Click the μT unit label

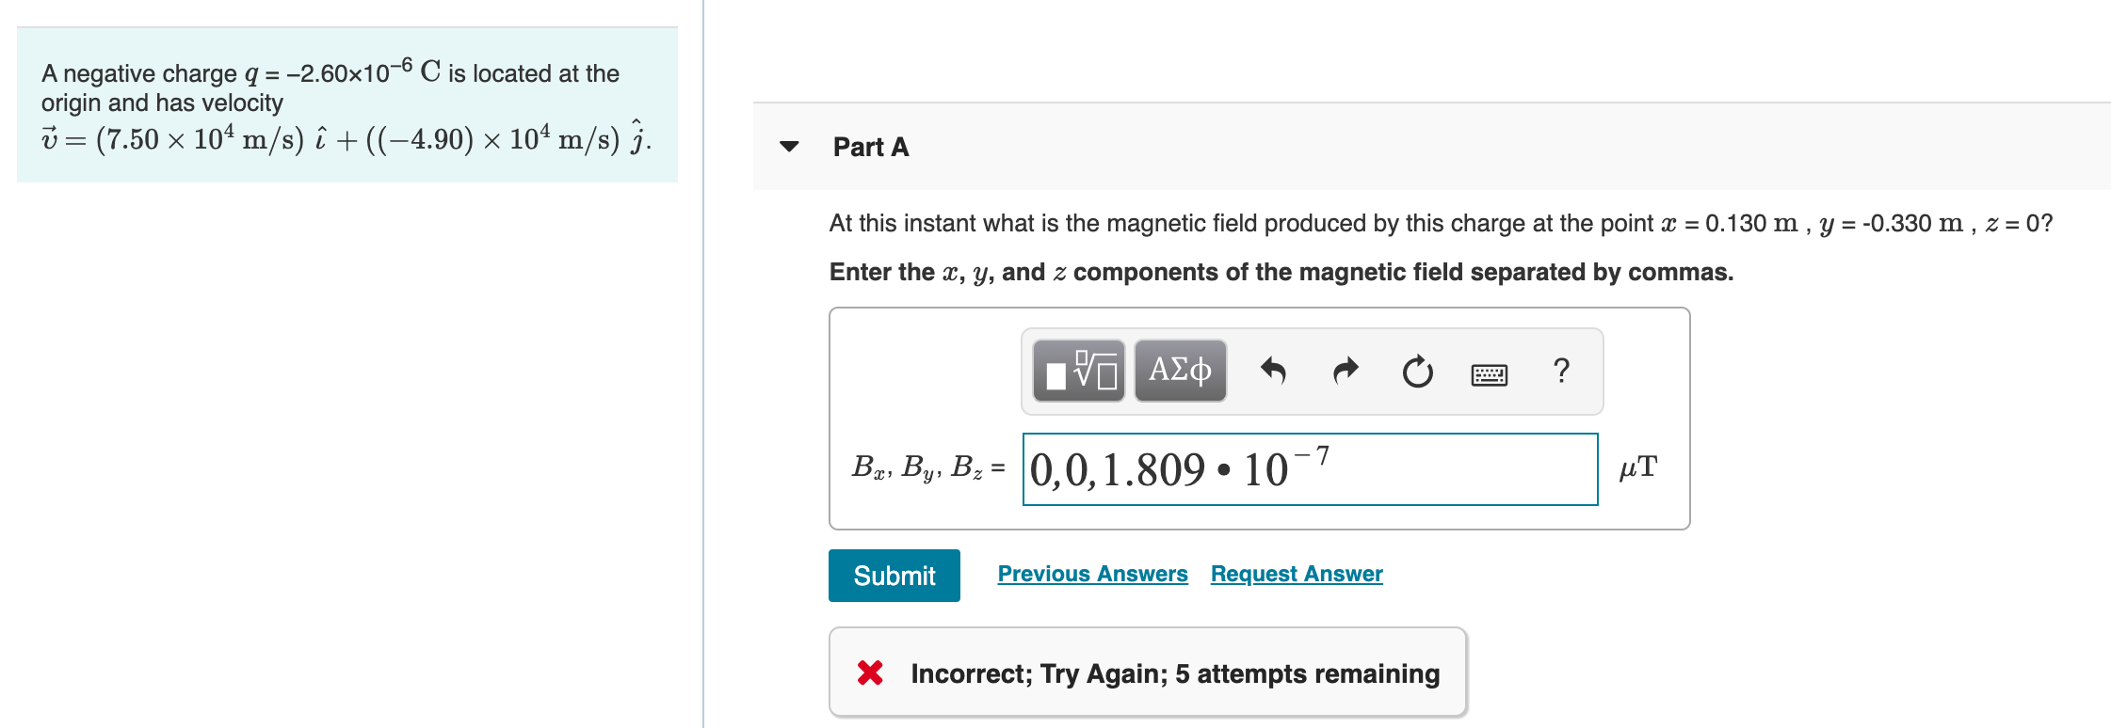[x=1639, y=467]
